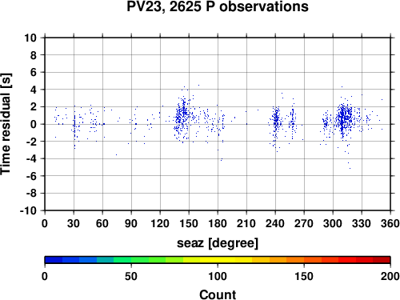Click the y-axis tick label 0
The width and height of the screenshot is (400, 300).
point(34,124)
